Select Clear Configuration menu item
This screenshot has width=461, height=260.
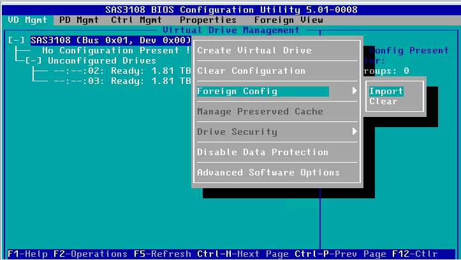tap(251, 71)
